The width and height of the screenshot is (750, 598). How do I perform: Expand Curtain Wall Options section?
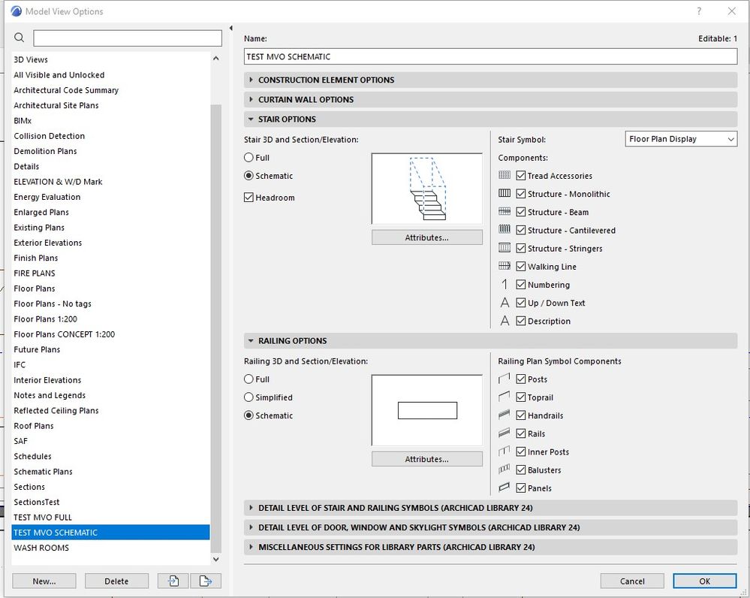coord(490,100)
